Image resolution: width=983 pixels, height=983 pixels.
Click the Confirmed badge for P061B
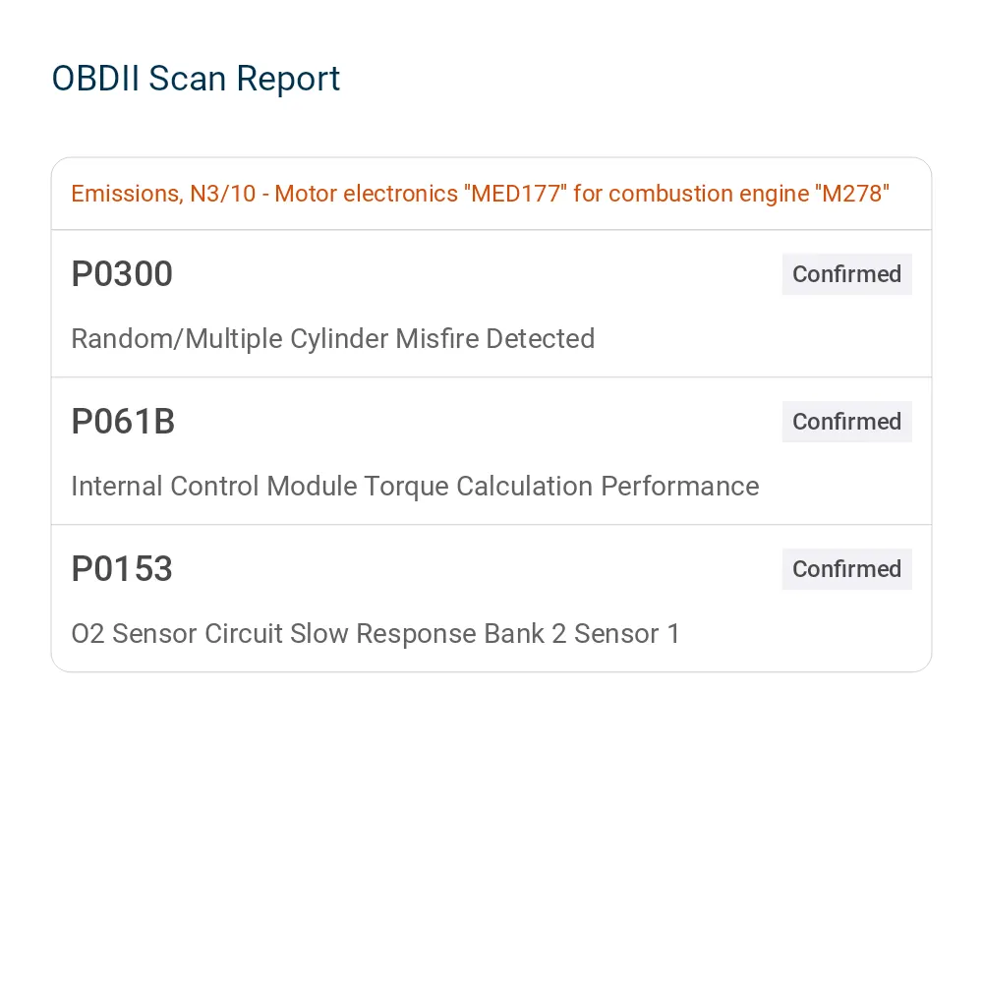(846, 422)
